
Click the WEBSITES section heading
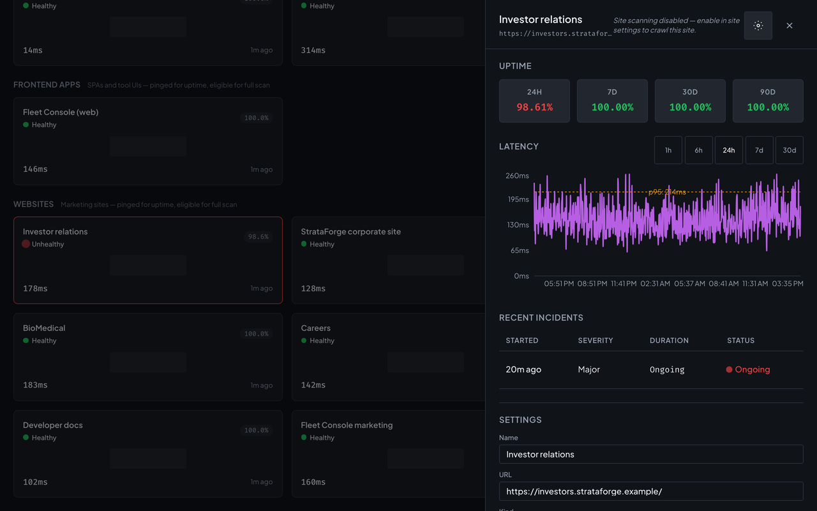tap(34, 204)
